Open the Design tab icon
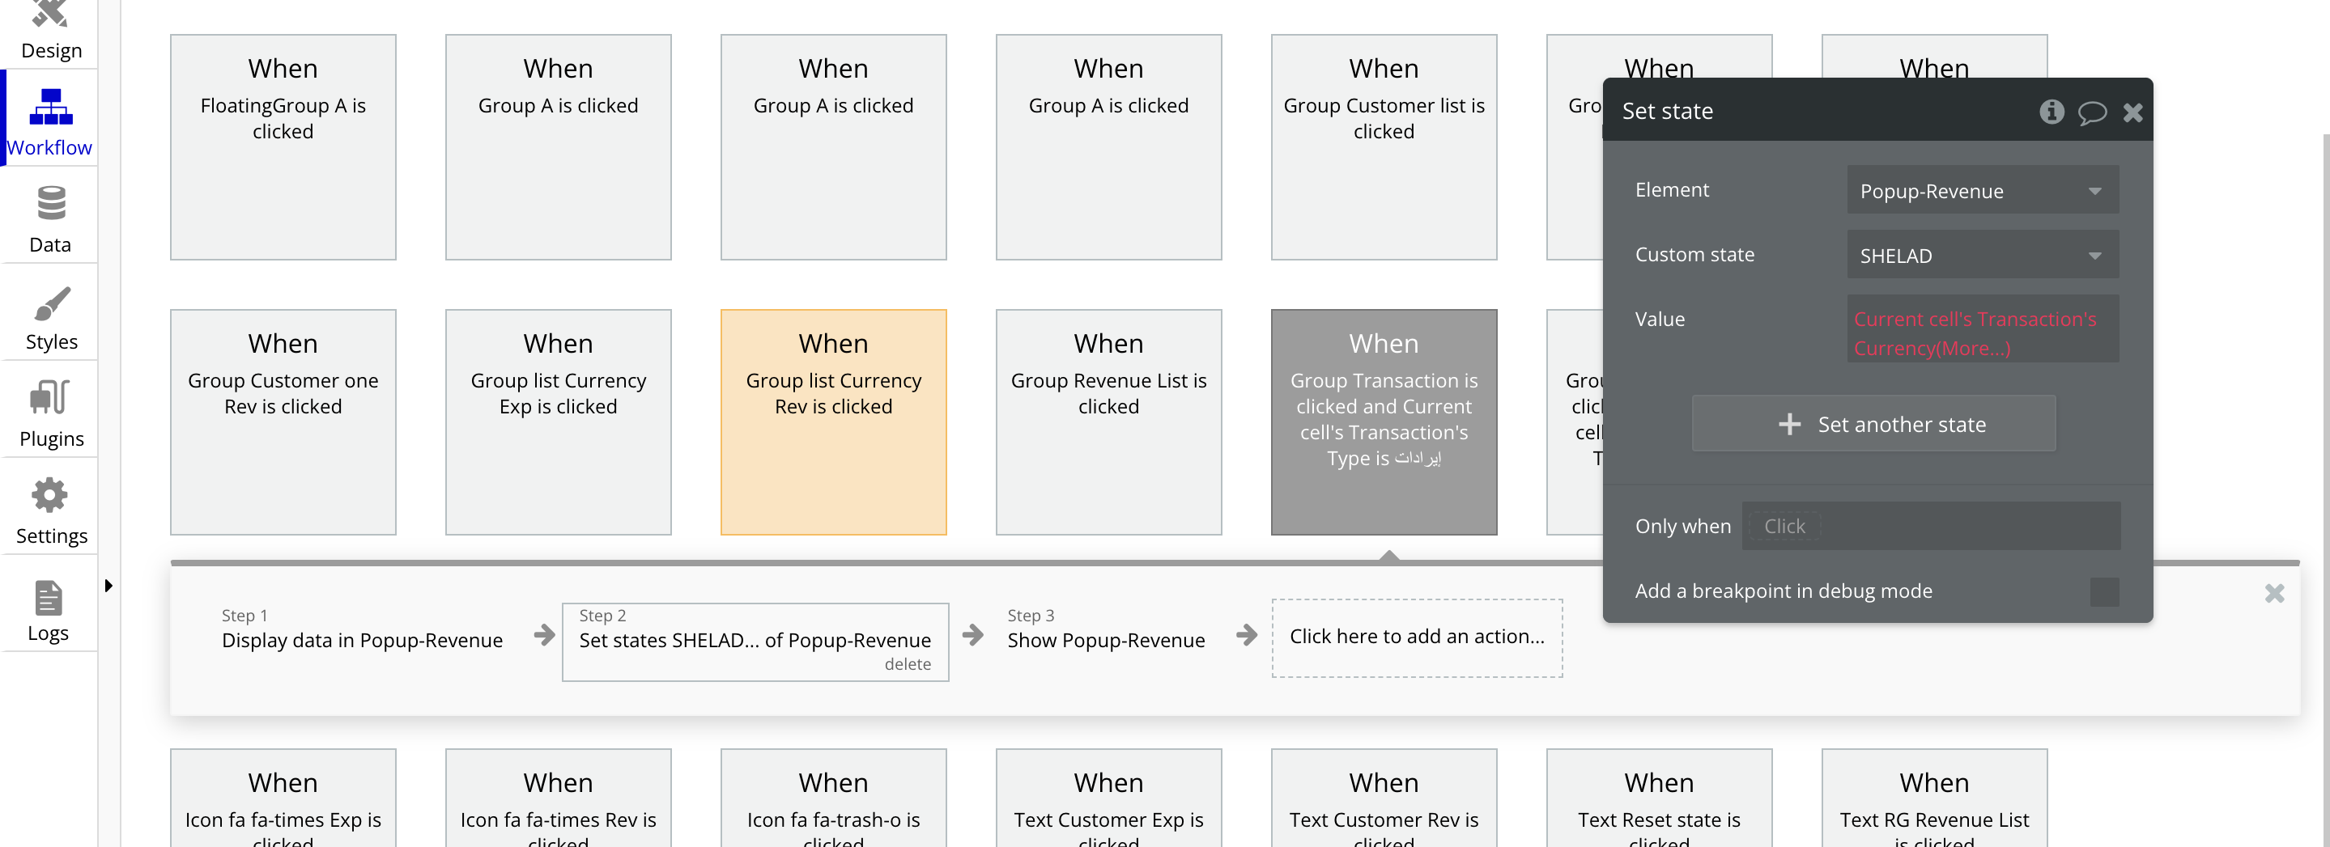Screen dimensions: 2330x847 [x=49, y=14]
